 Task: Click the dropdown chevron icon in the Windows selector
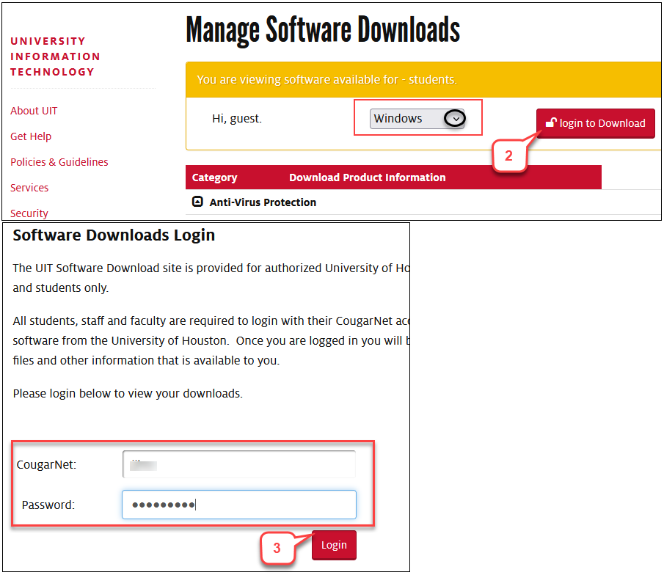pyautogui.click(x=455, y=118)
